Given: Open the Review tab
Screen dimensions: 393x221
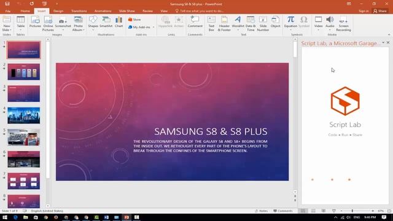Looking at the screenshot, I should coord(147,11).
